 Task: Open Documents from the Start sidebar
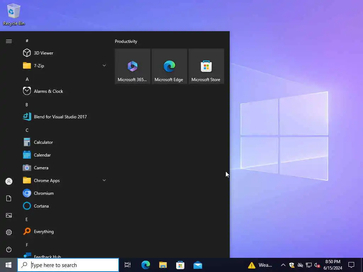[x=9, y=198]
